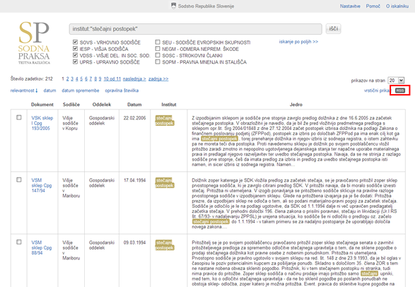Go to results page 7
The image size is (415, 287).
click(90, 79)
